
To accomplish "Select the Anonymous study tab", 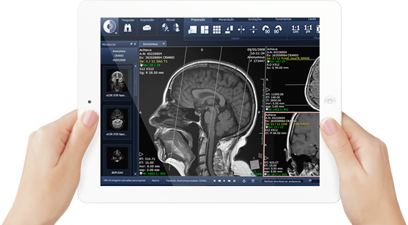I will click(x=153, y=44).
